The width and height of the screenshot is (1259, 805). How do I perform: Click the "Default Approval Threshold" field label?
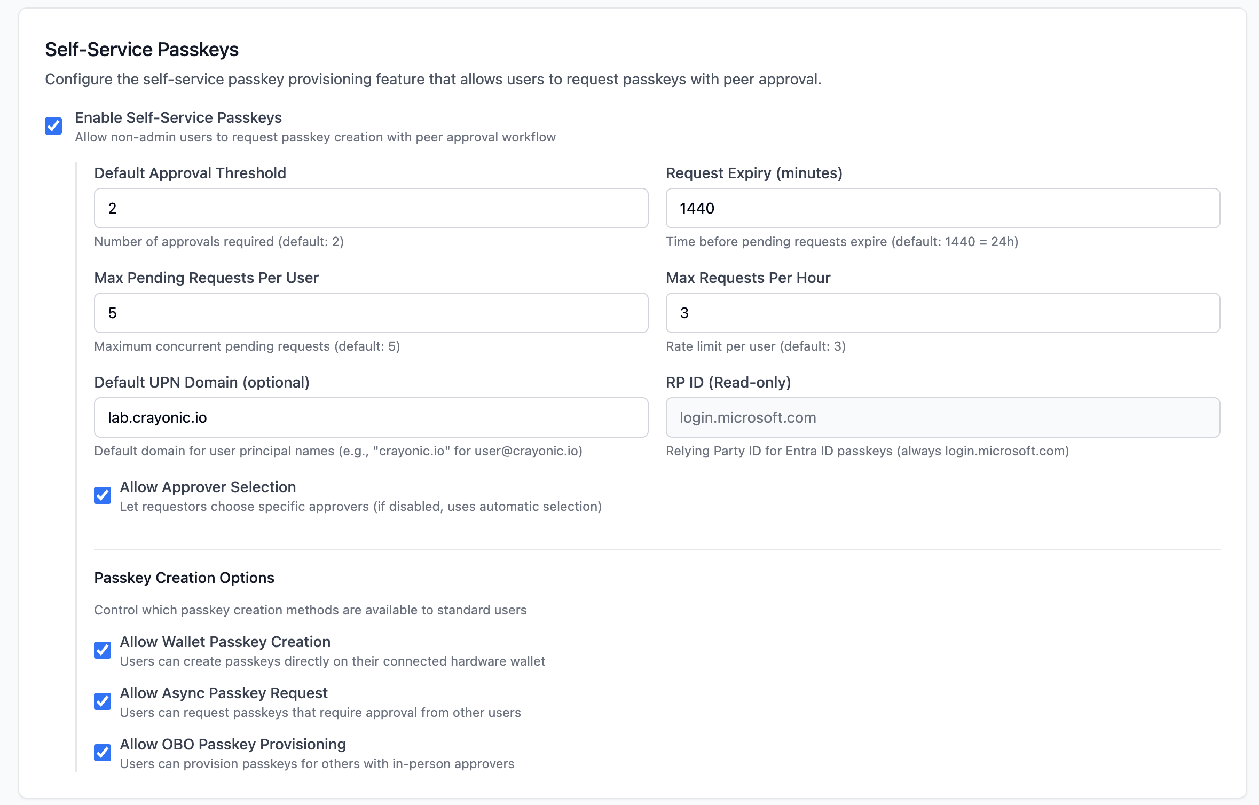point(190,173)
